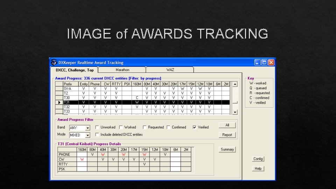Open the Mode dropdown showing MIXED
This screenshot has width=336, height=189.
(87, 135)
